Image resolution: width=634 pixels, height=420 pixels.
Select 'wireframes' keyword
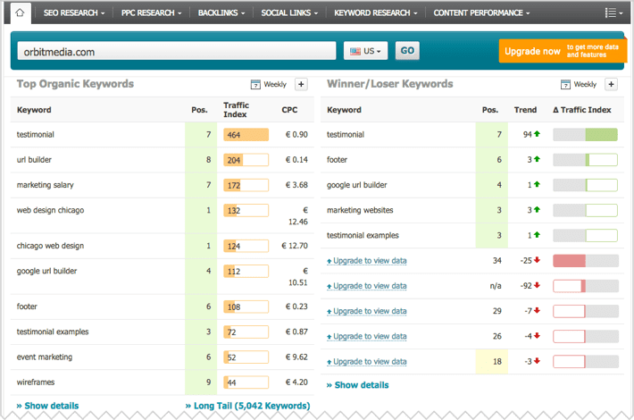[36, 382]
